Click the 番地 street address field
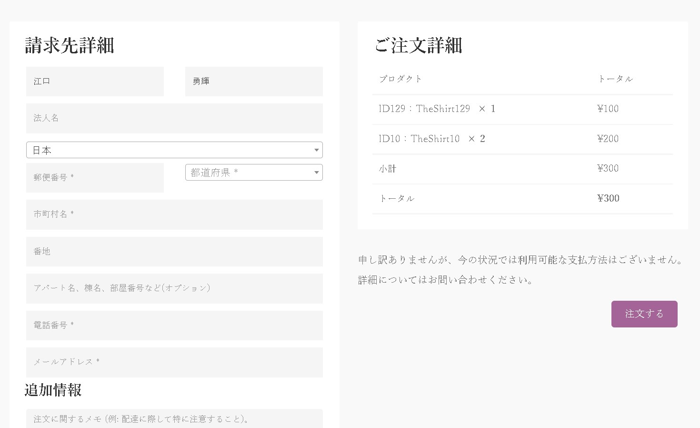The width and height of the screenshot is (700, 428). pos(174,252)
